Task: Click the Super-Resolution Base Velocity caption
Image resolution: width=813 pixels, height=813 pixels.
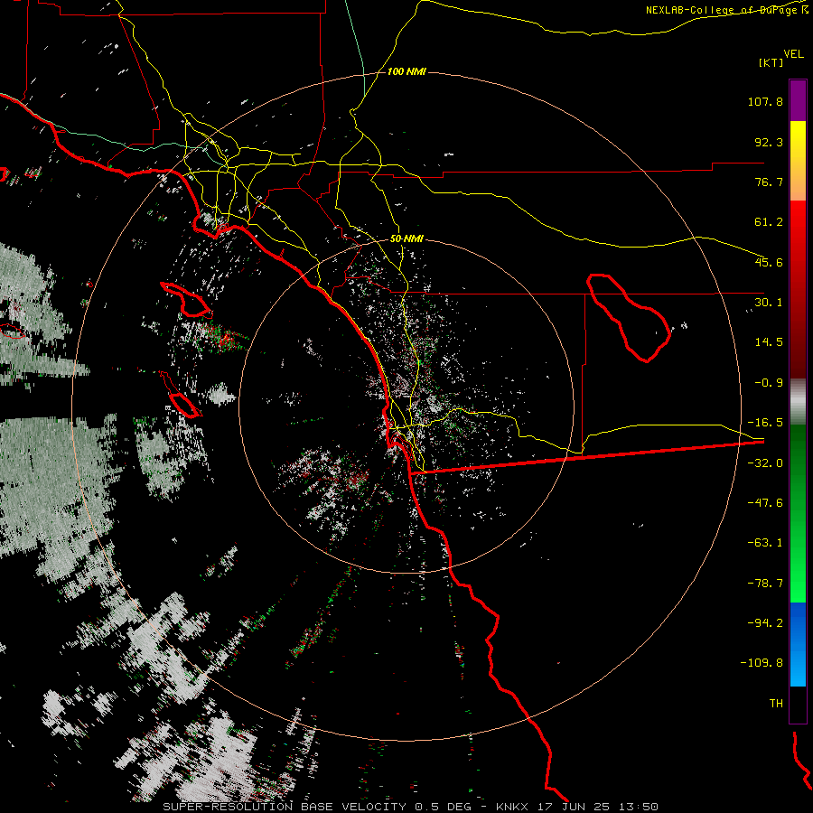Action: (411, 807)
